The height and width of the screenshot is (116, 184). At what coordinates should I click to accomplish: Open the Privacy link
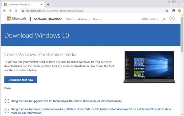(8, 88)
